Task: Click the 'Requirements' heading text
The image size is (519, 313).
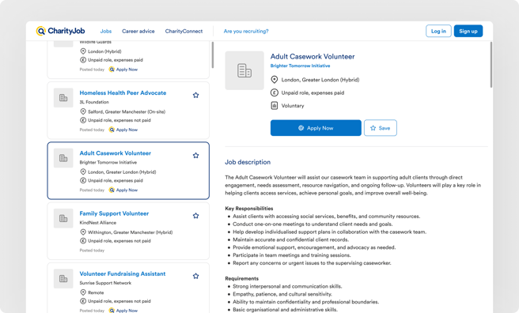Action: [x=241, y=278]
